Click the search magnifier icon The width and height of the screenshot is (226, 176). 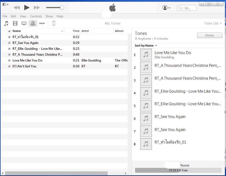pos(180,8)
